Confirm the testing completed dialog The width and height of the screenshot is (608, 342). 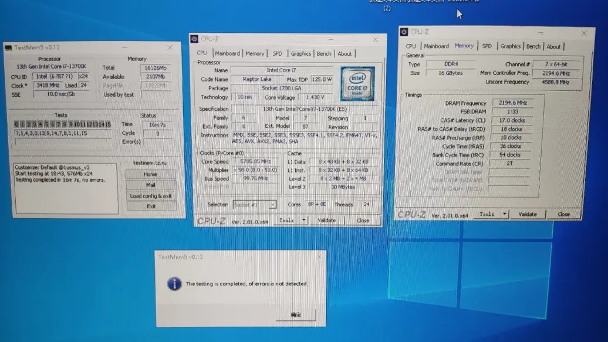296,314
